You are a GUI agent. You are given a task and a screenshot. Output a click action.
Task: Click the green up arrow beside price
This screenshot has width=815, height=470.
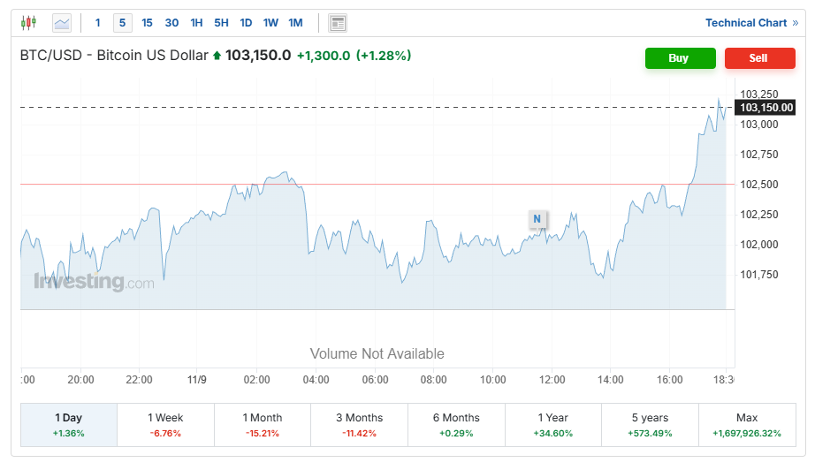(x=217, y=56)
